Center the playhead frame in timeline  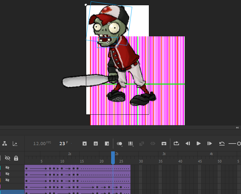[x=164, y=144]
